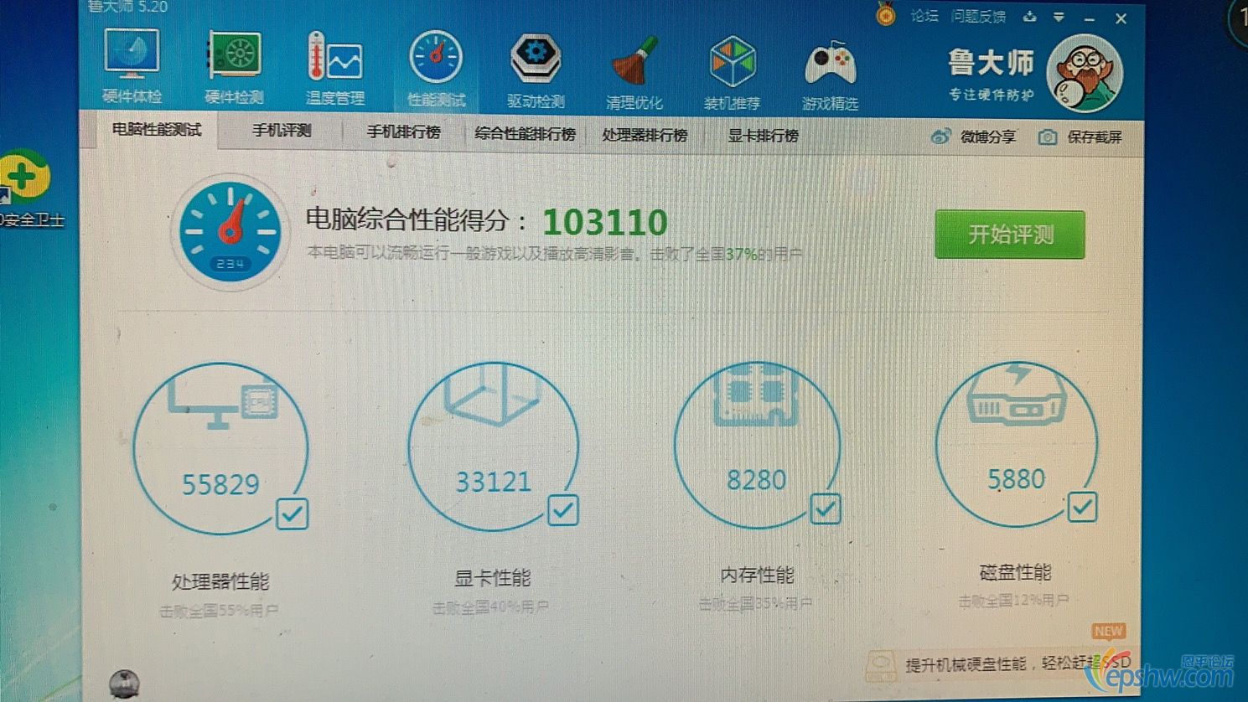Click the green 开始评测 button
The width and height of the screenshot is (1248, 702).
coord(1010,235)
